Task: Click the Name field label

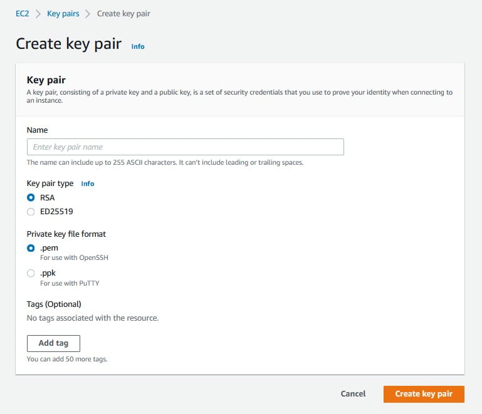Action: 37,130
